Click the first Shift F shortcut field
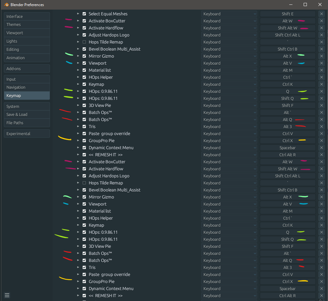The width and height of the screenshot is (328, 301). coord(288,105)
